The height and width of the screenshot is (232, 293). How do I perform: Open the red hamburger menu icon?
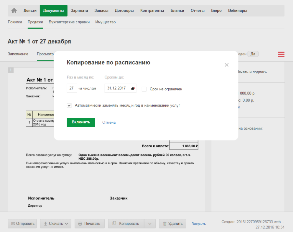[281, 54]
